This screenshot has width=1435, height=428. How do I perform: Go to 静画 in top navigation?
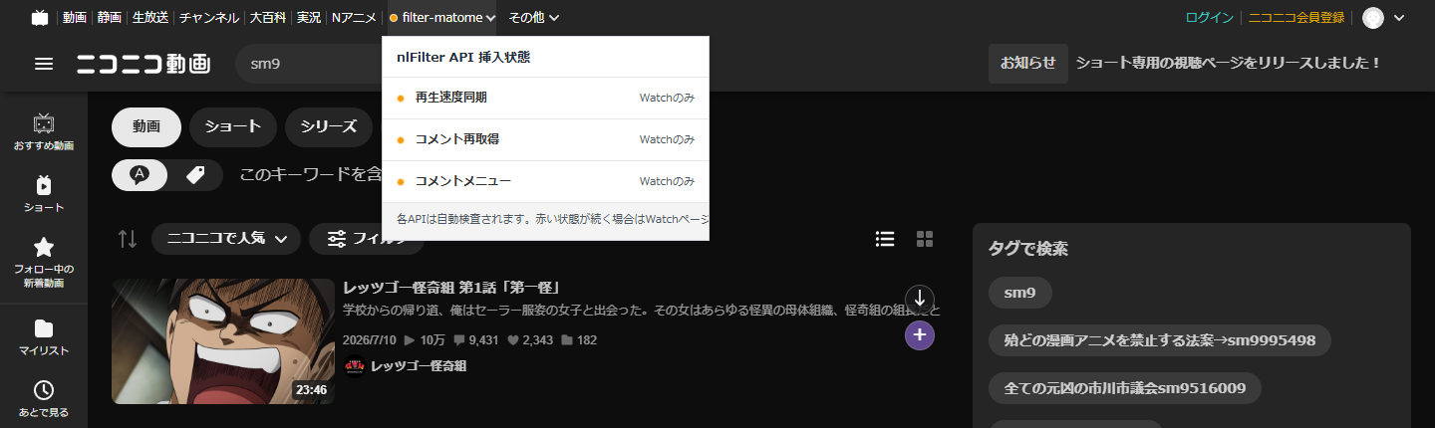(x=110, y=18)
